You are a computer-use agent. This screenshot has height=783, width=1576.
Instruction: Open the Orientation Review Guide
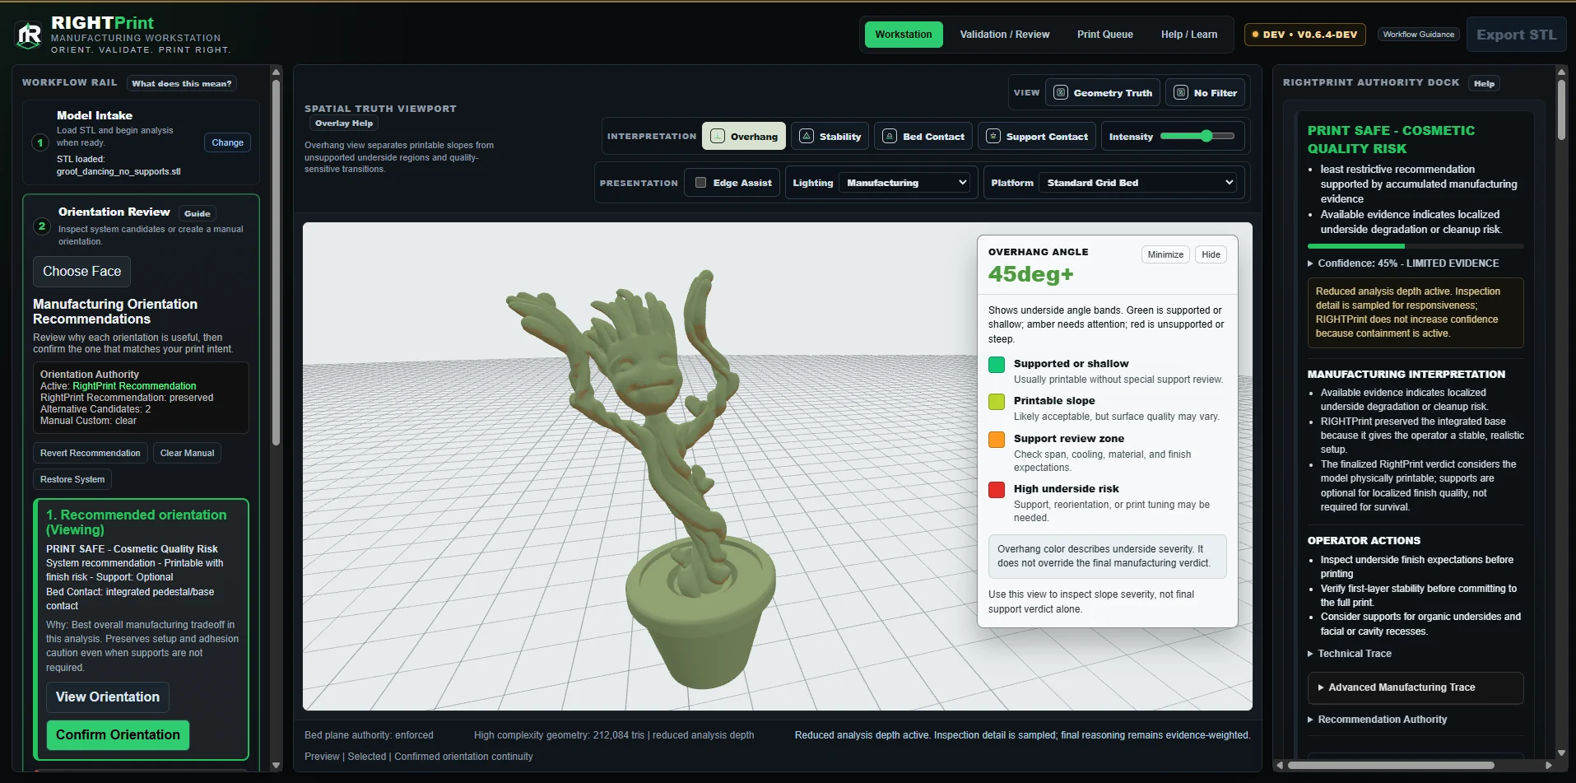click(198, 213)
